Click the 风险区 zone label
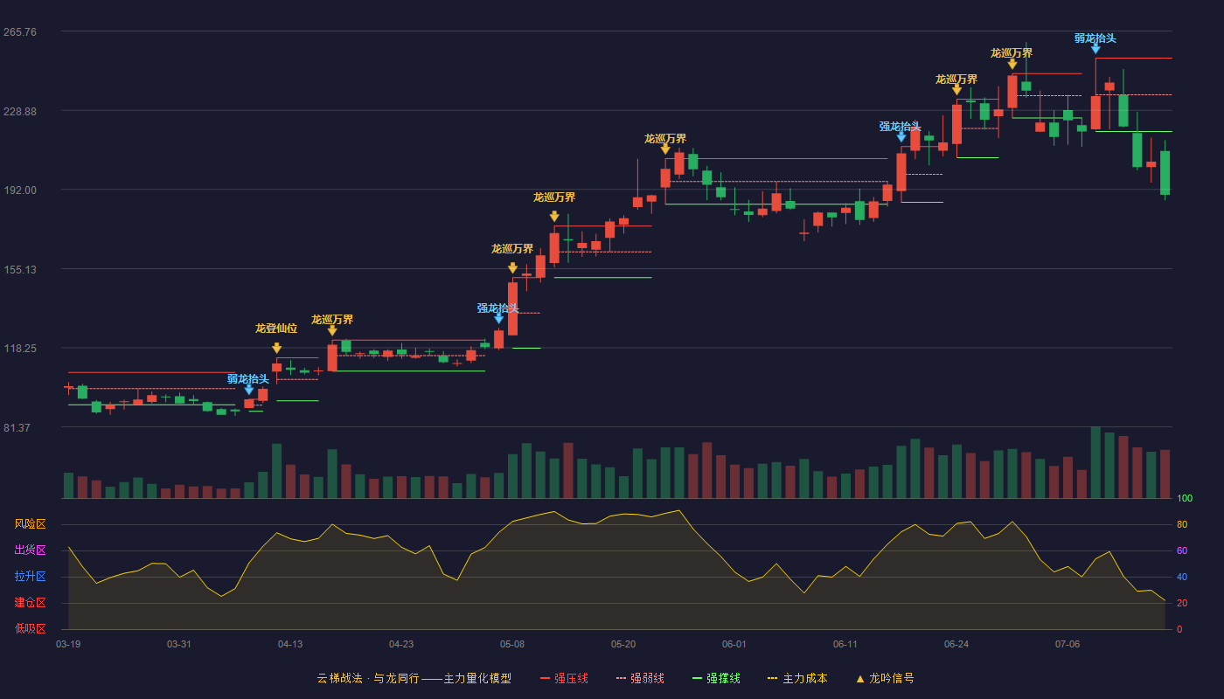 (30, 524)
